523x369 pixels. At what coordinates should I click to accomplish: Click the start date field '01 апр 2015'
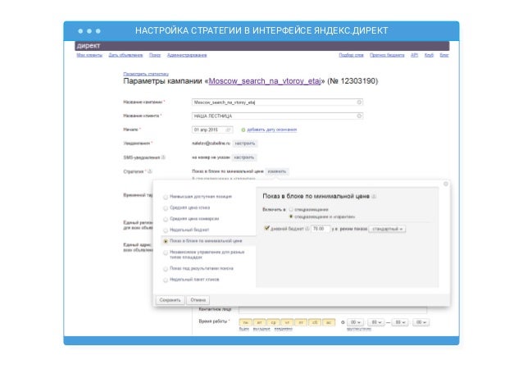click(212, 130)
